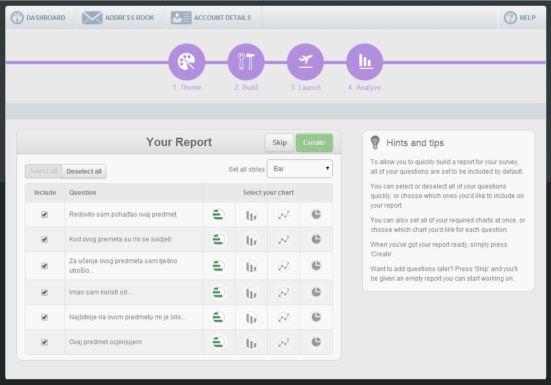Untick the 'Ovaj predmet ocjenjujem' checkbox
The image size is (551, 385).
tap(44, 342)
